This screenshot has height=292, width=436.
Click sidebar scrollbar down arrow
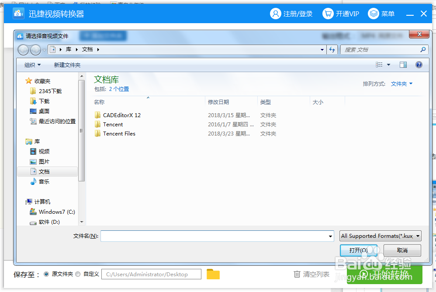82,222
